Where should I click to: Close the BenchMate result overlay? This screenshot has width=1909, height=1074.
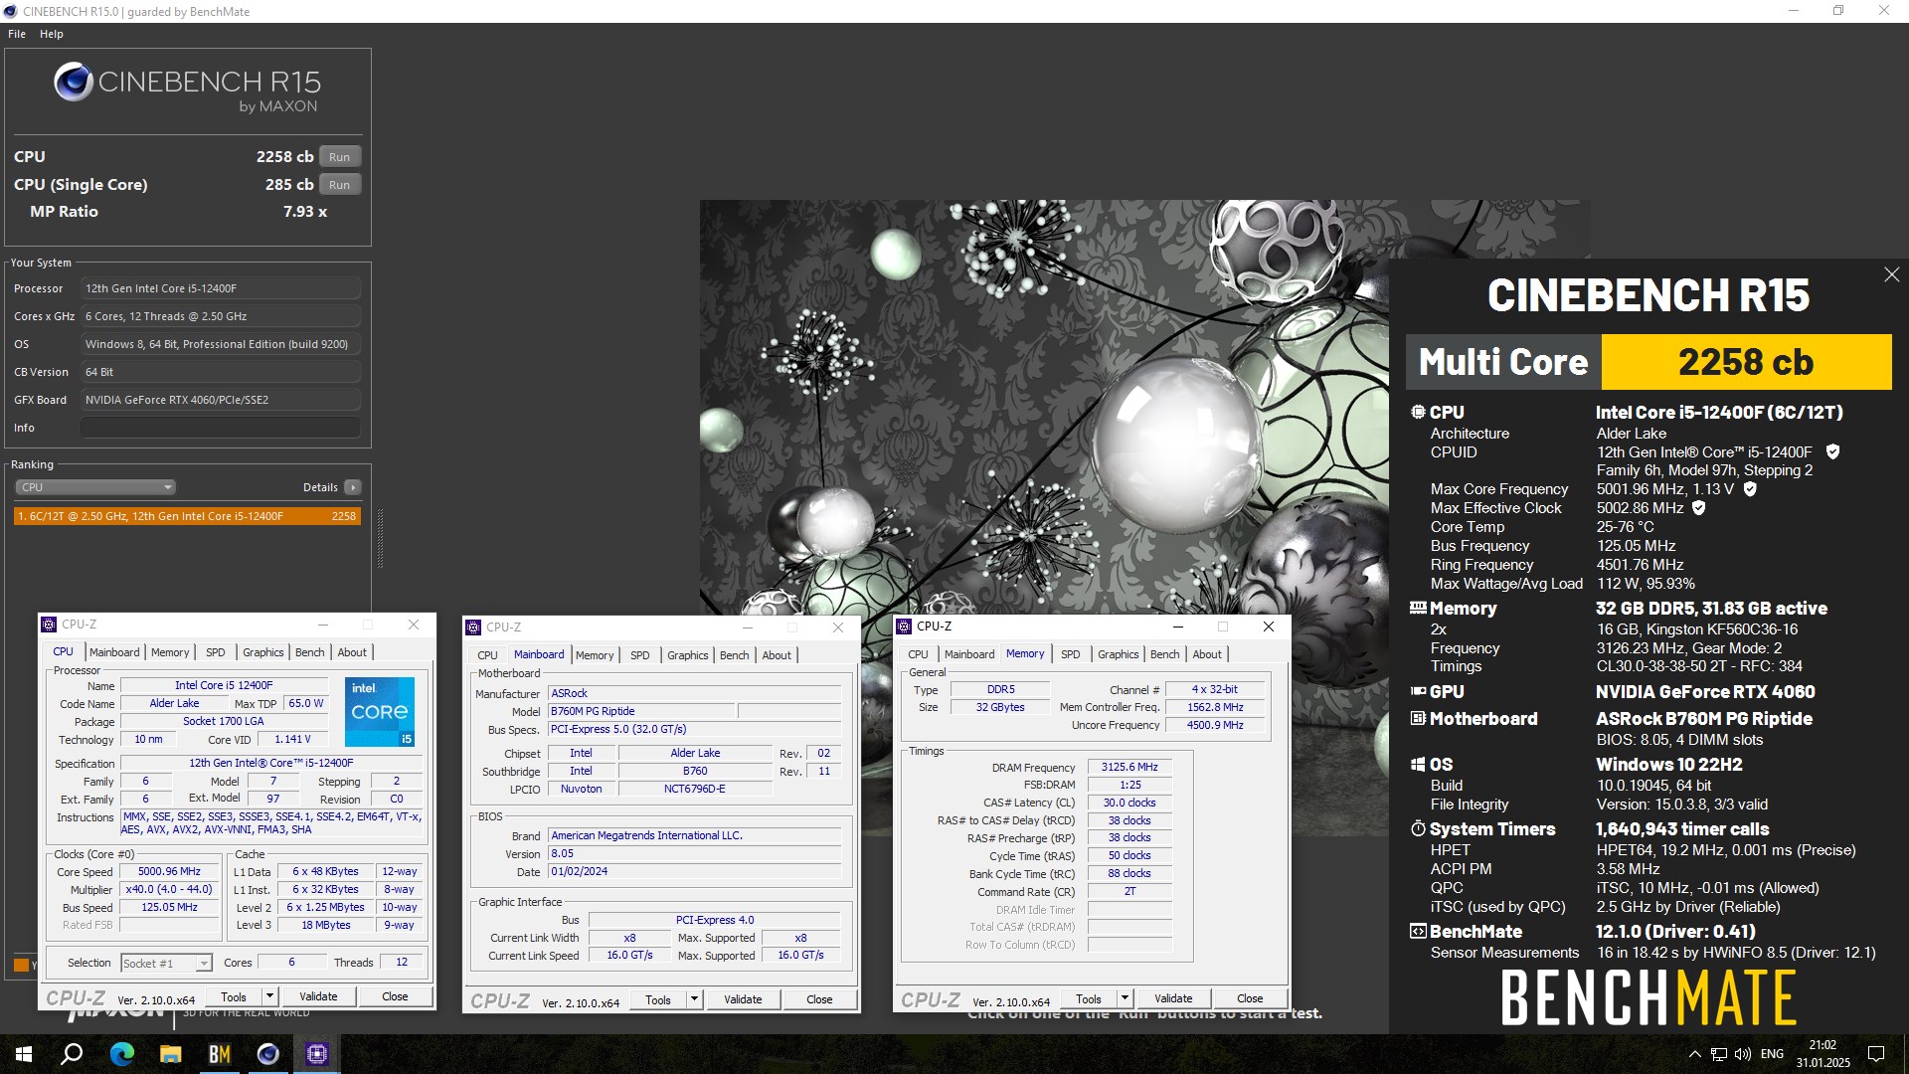point(1891,274)
